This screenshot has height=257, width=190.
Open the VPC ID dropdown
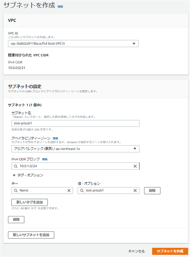(73, 44)
